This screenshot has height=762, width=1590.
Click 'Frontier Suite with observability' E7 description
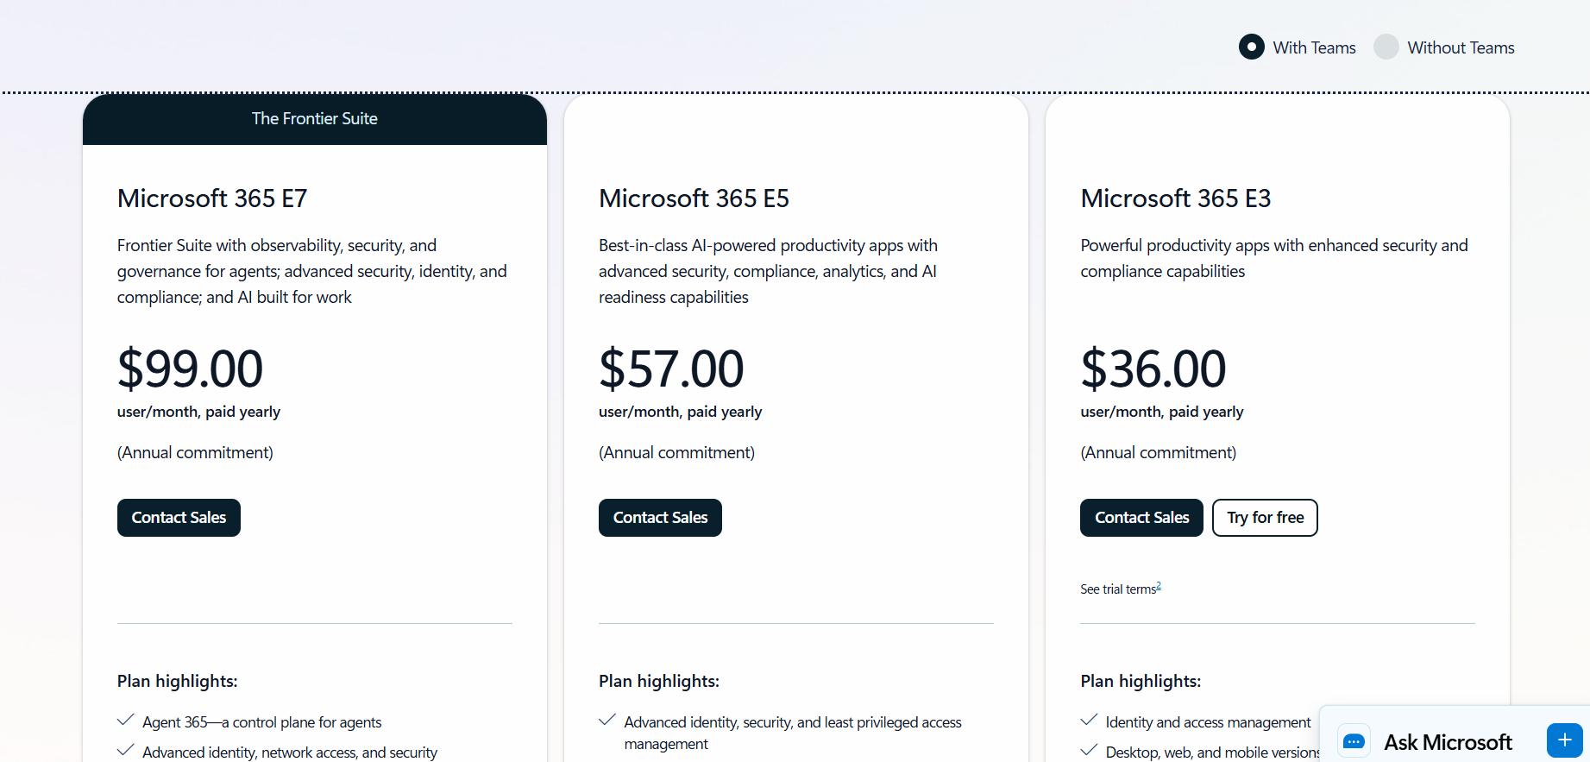click(311, 271)
